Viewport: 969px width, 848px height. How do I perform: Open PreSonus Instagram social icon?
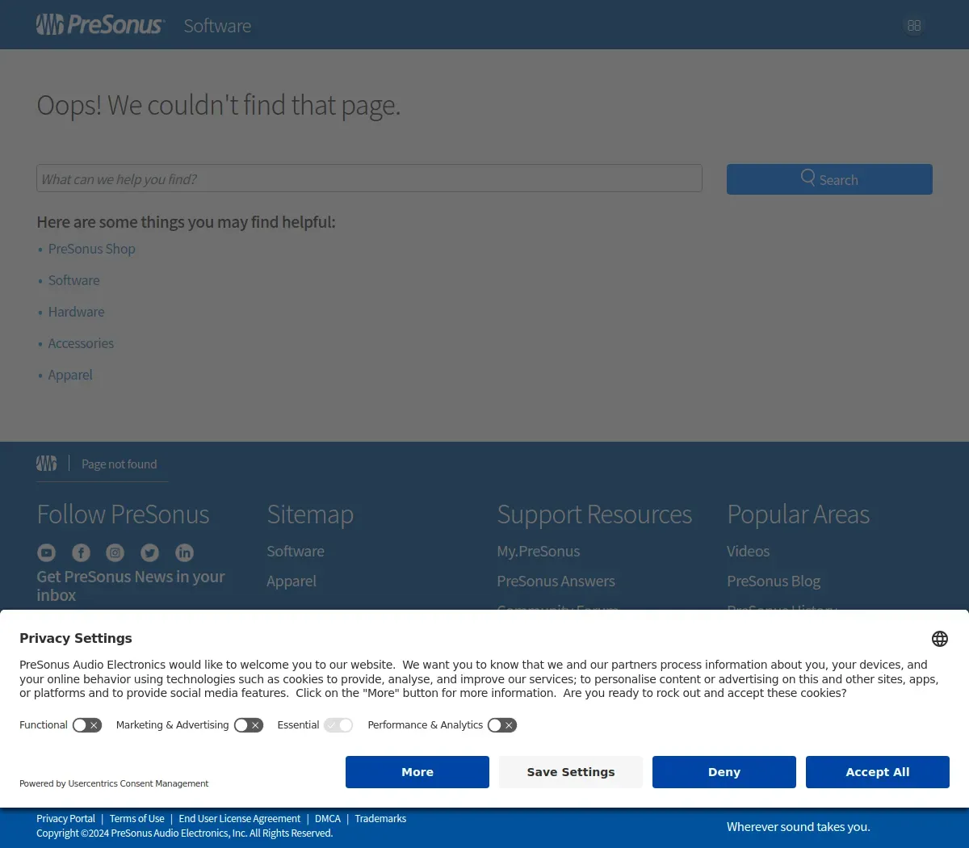tap(115, 552)
